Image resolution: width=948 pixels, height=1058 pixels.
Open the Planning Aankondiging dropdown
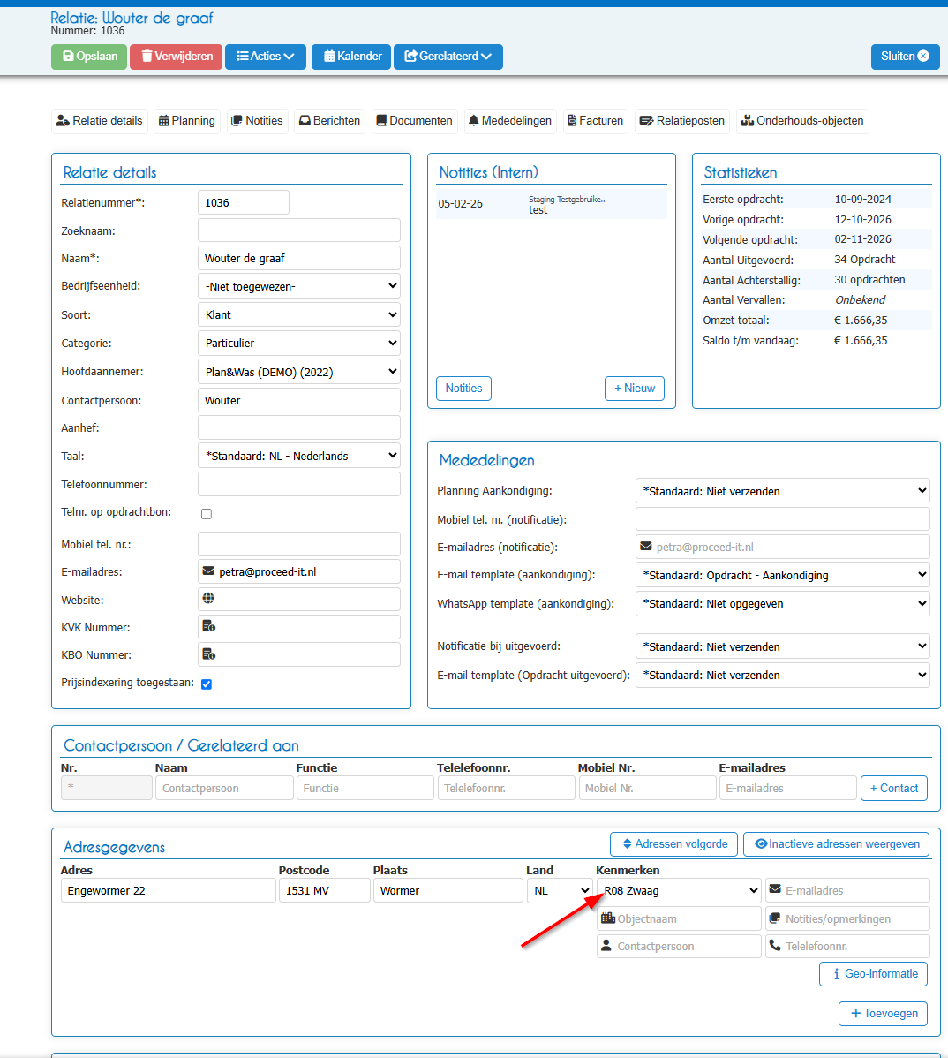782,491
